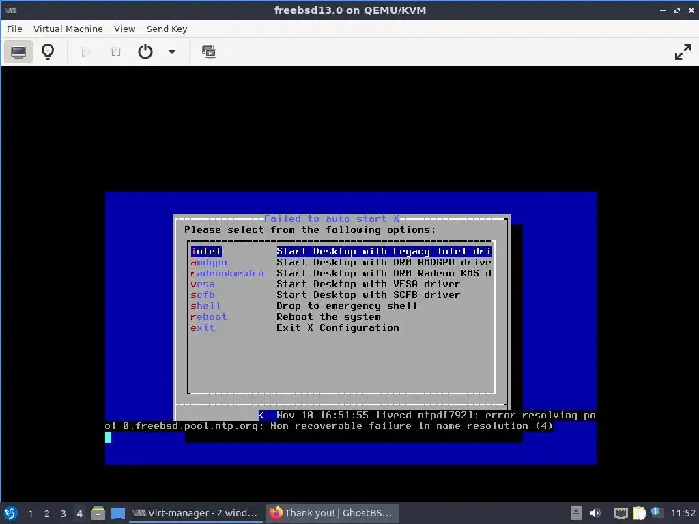The width and height of the screenshot is (699, 524).
Task: Switch to workspace 4
Action: [79, 514]
